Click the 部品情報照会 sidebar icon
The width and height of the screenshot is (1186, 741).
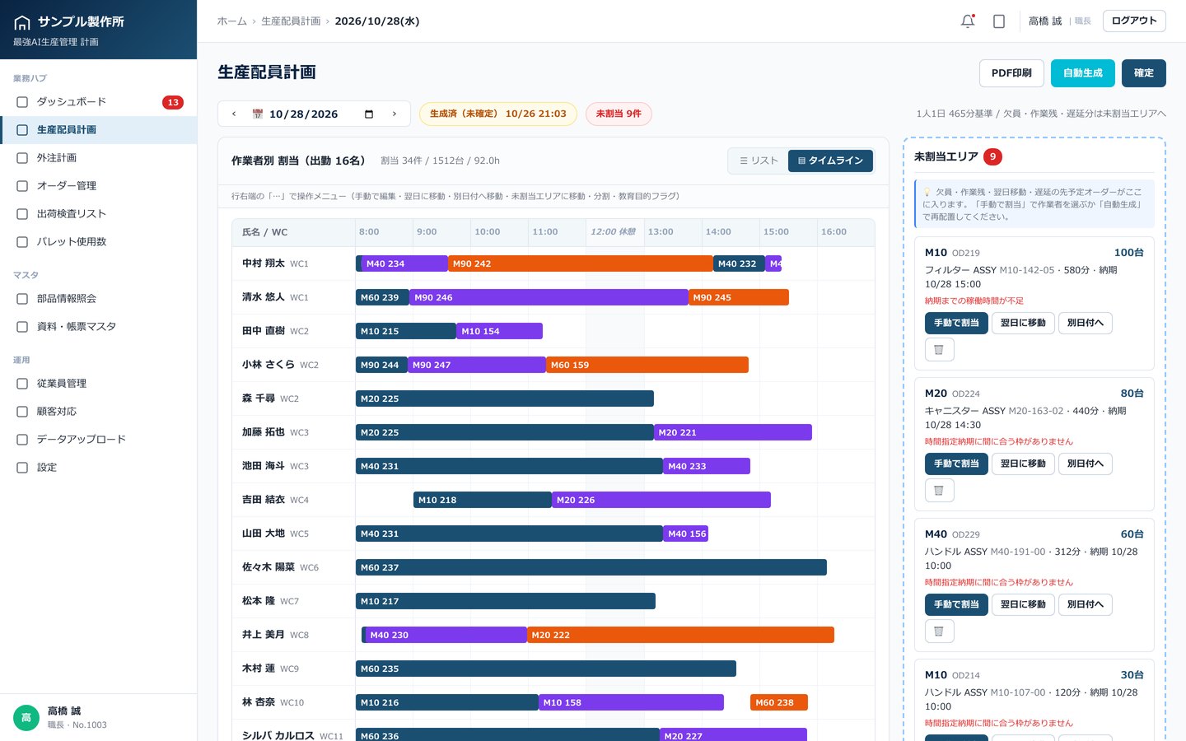point(22,299)
